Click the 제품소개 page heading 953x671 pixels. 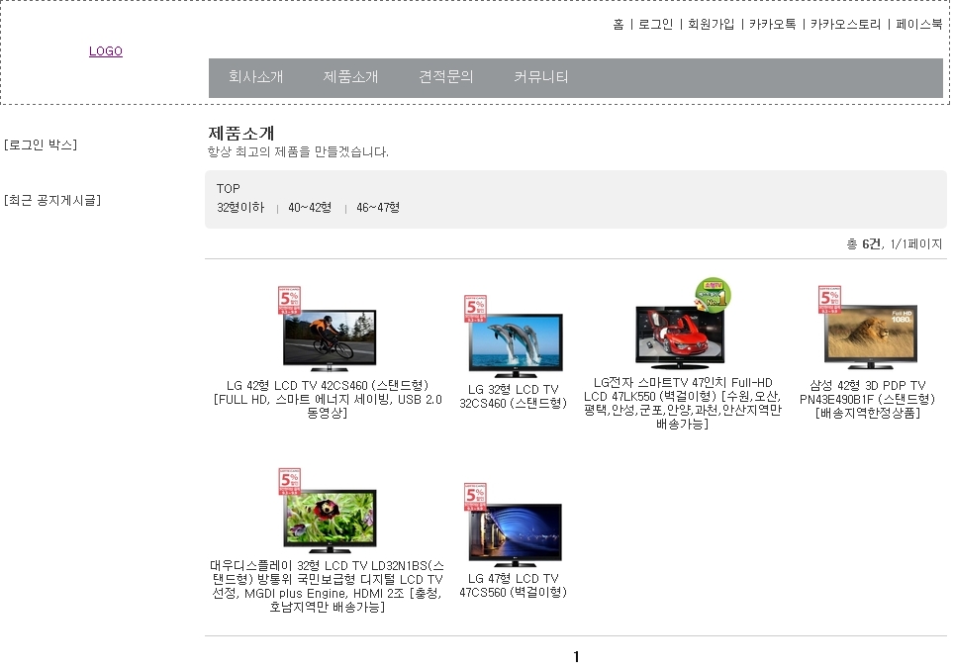241,133
